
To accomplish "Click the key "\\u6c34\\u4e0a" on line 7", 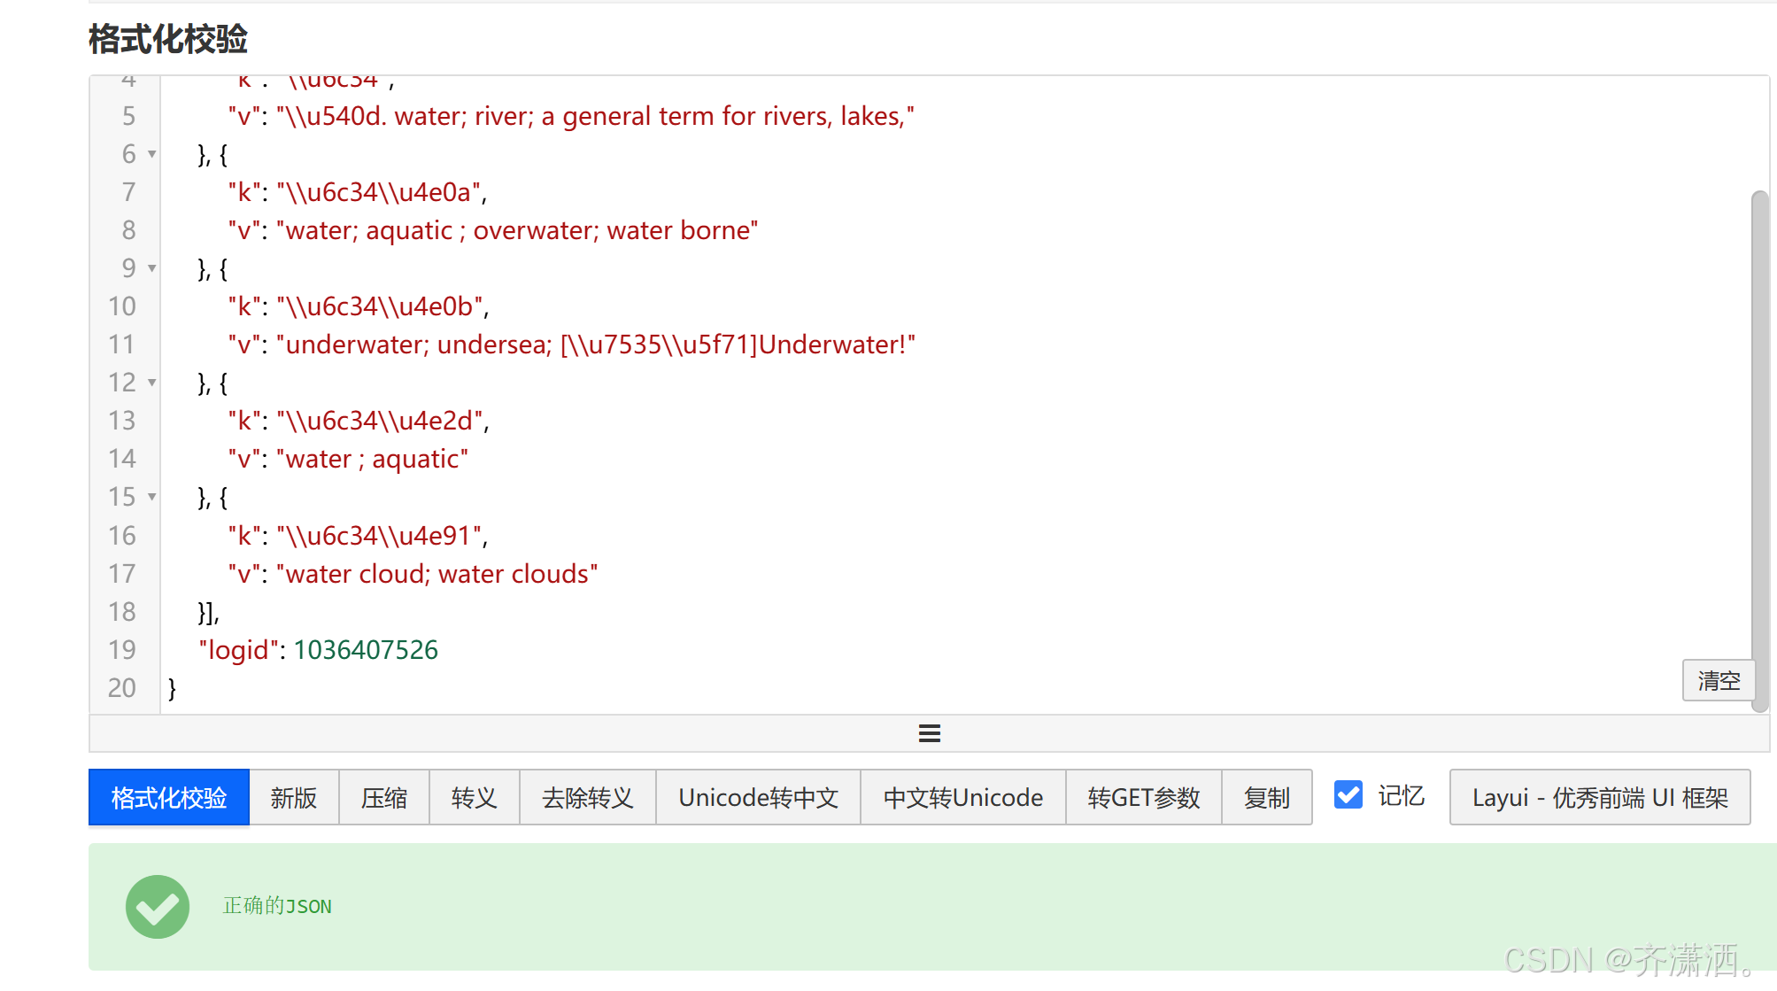I will pyautogui.click(x=379, y=192).
